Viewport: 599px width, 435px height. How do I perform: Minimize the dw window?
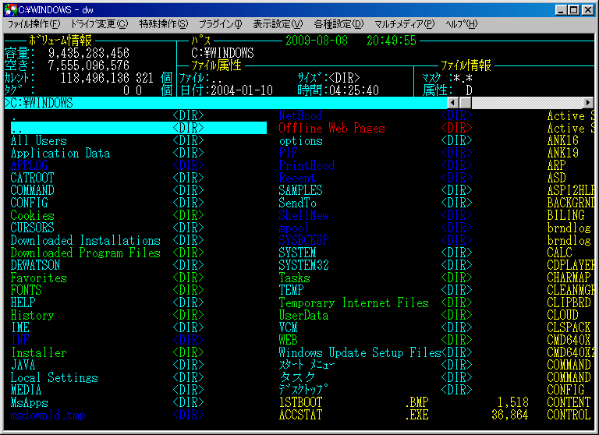[561, 10]
